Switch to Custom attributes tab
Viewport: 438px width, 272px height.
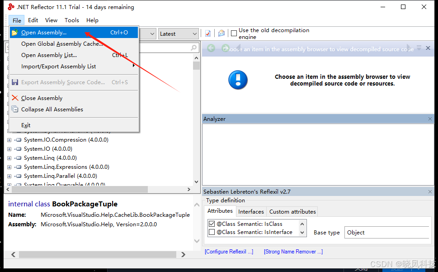(x=292, y=212)
